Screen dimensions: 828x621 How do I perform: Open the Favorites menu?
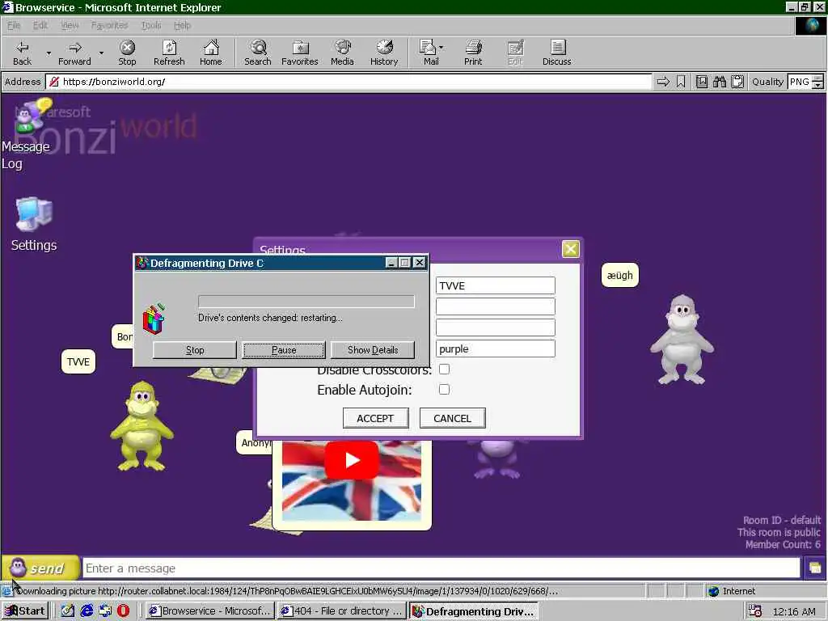coord(109,25)
